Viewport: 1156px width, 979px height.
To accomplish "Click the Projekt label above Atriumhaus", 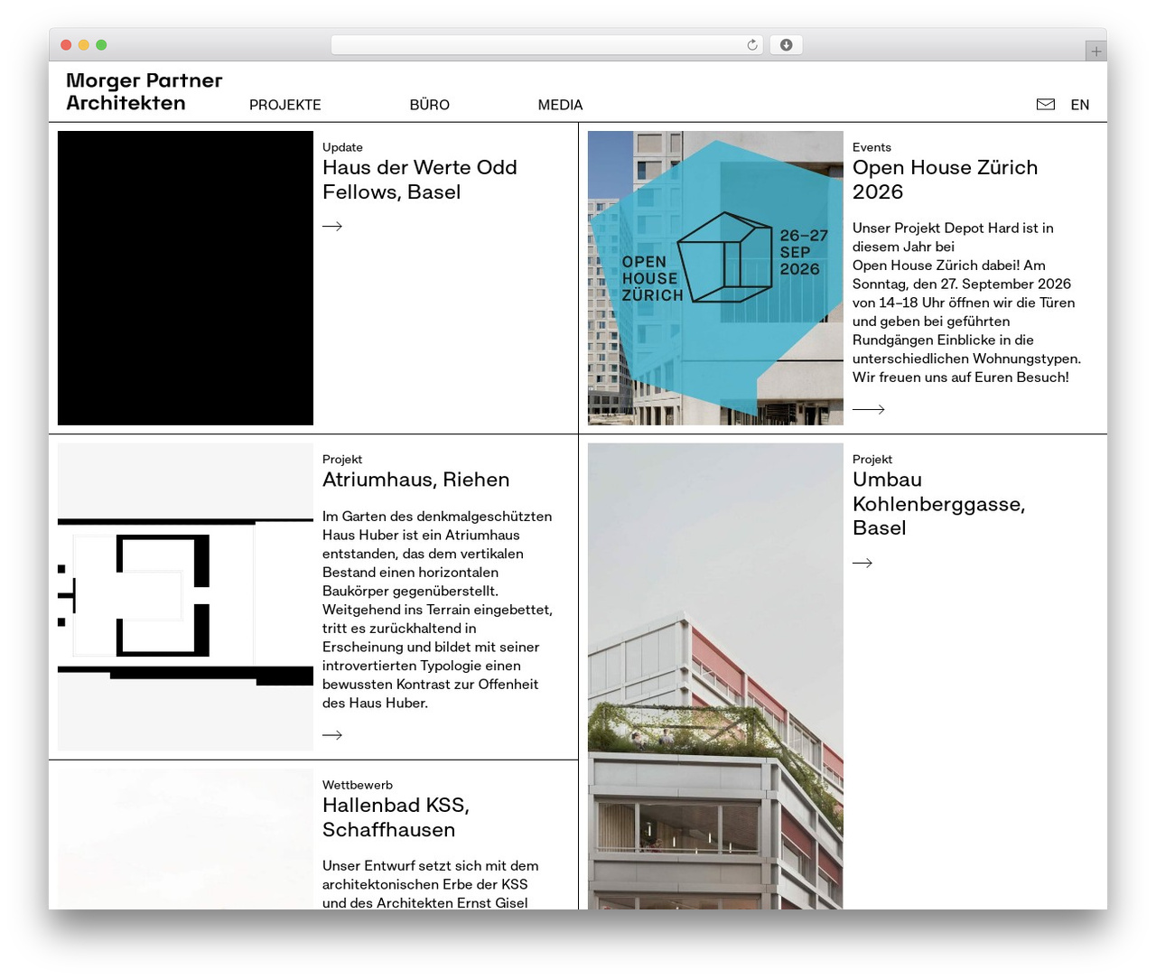I will coord(342,460).
